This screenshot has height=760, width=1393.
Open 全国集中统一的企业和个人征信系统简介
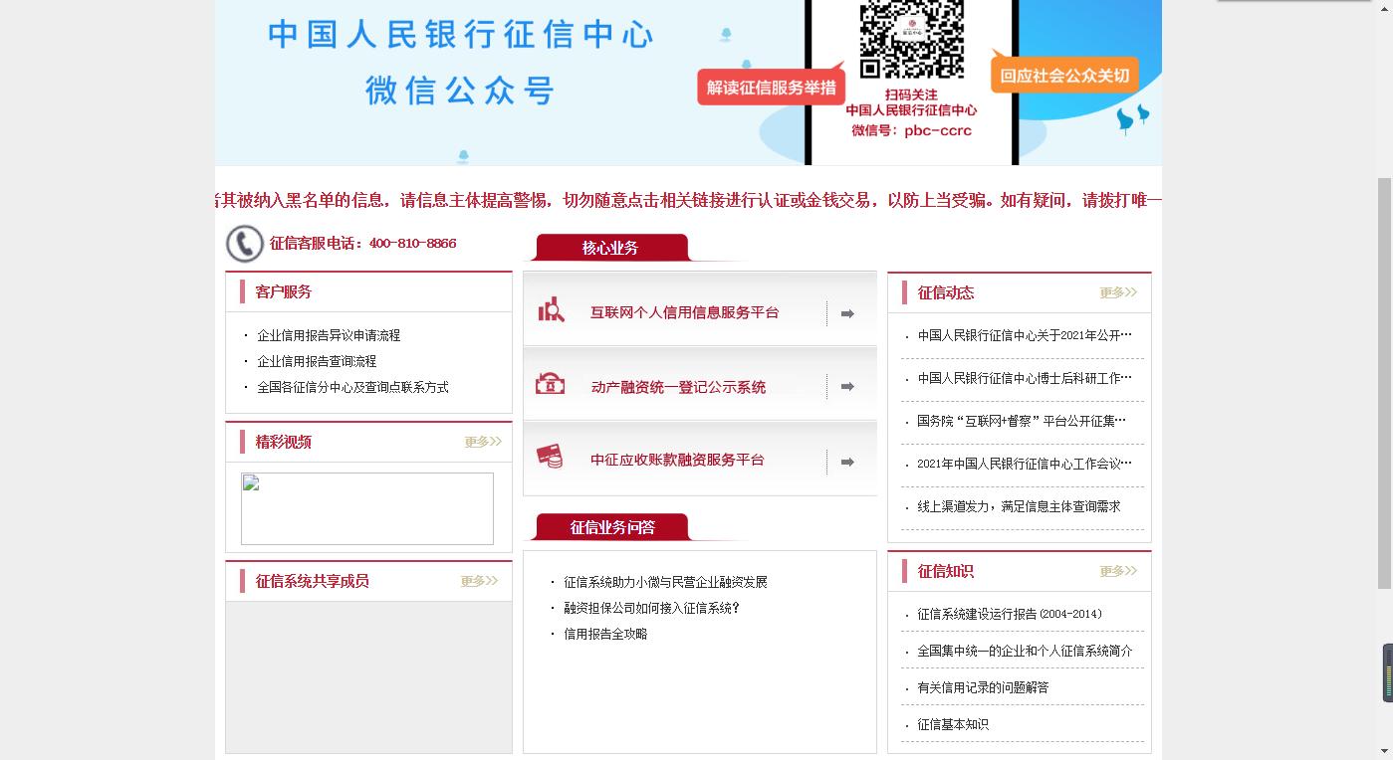1025,651
